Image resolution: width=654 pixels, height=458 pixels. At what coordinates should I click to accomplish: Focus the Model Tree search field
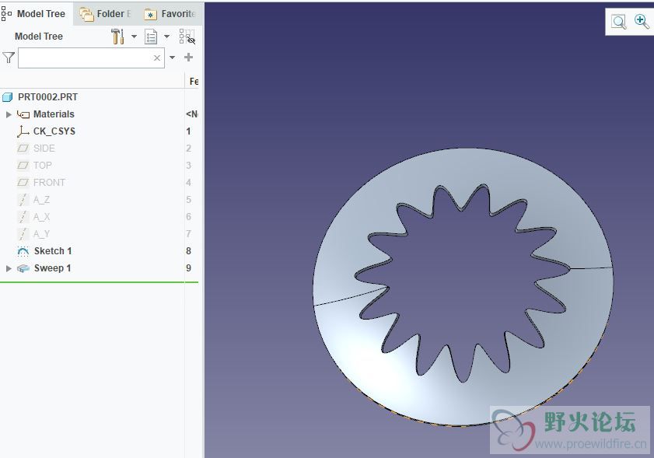click(91, 58)
